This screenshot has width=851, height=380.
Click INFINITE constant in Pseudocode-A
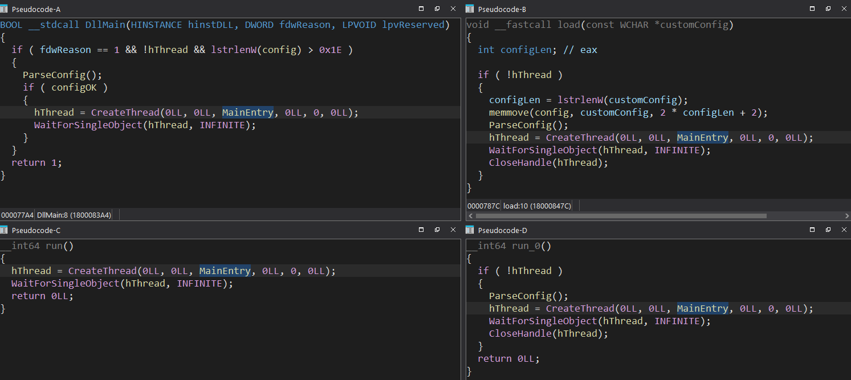tap(222, 125)
